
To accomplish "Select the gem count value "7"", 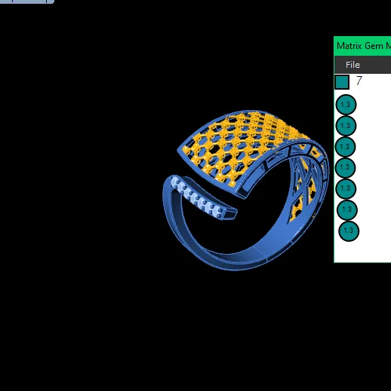I will pos(359,81).
